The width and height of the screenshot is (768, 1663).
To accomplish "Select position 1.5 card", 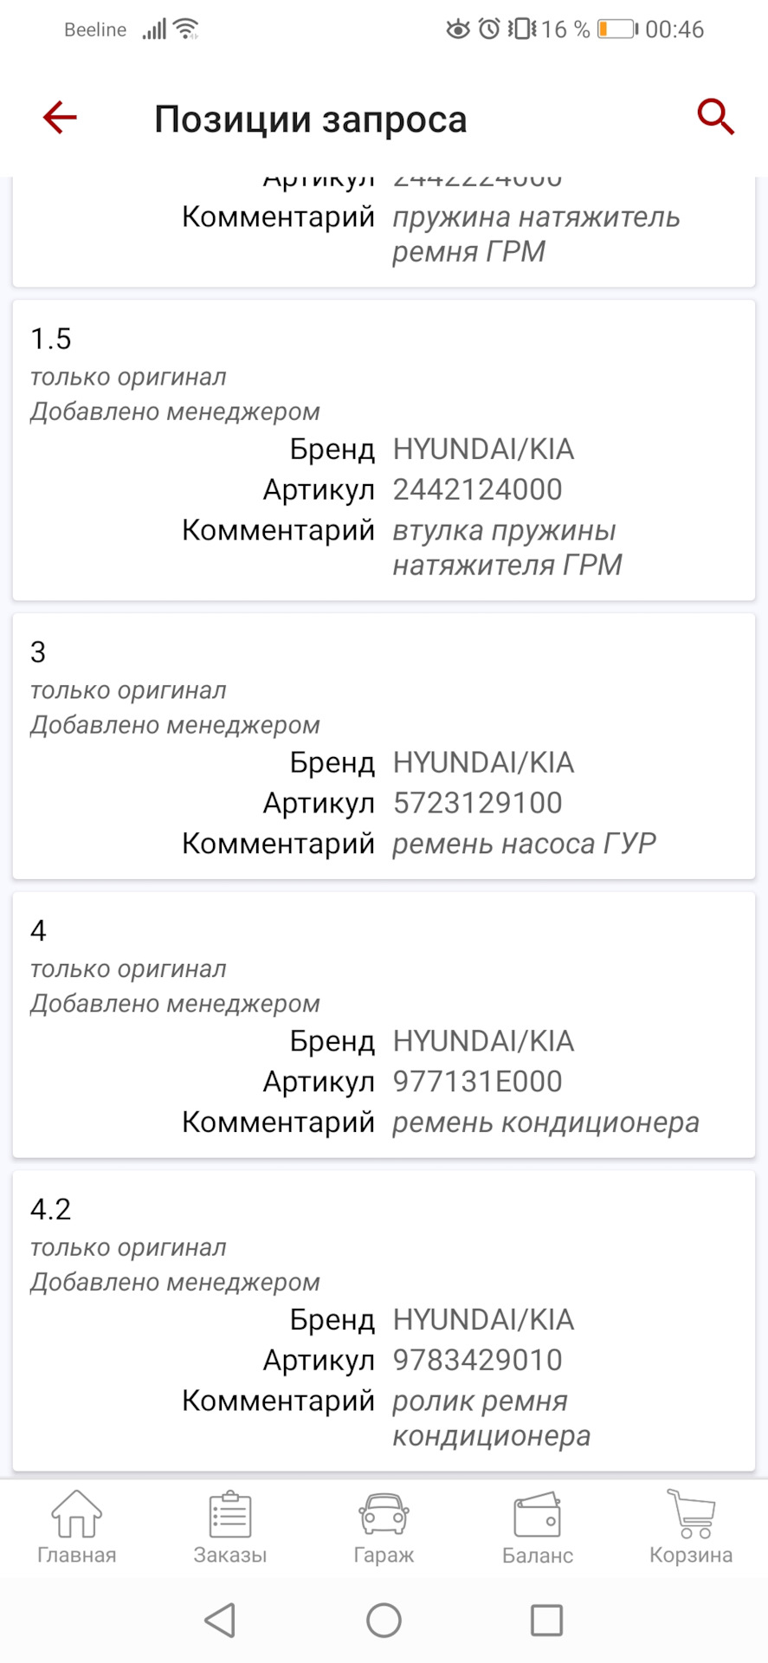I will tap(384, 450).
